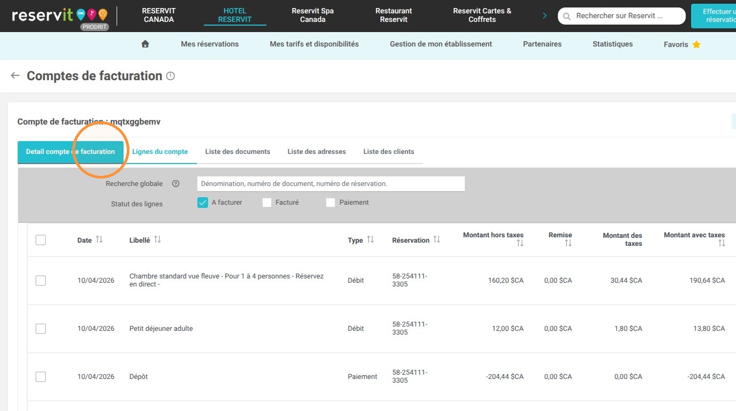
Task: Open Gestion de mon établissement menu
Action: [441, 44]
